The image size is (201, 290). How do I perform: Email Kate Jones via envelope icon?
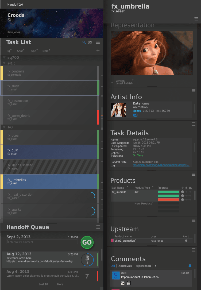[135, 115]
